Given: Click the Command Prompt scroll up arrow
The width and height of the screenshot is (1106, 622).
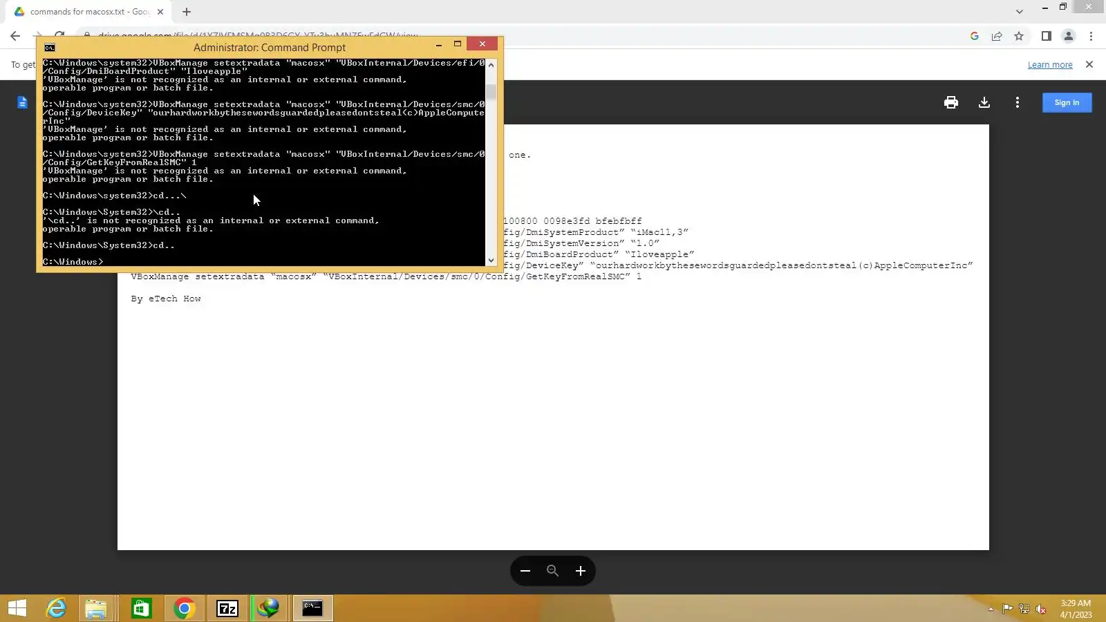Looking at the screenshot, I should pyautogui.click(x=491, y=65).
